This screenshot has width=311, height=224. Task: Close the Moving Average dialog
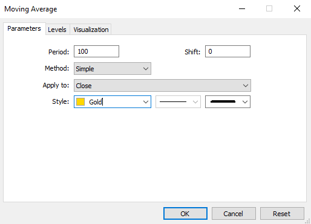click(x=297, y=8)
